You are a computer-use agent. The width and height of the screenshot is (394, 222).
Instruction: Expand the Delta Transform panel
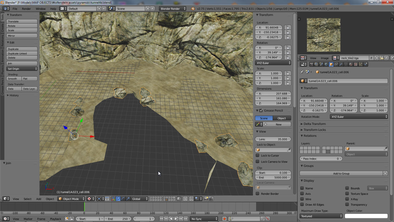(315, 124)
